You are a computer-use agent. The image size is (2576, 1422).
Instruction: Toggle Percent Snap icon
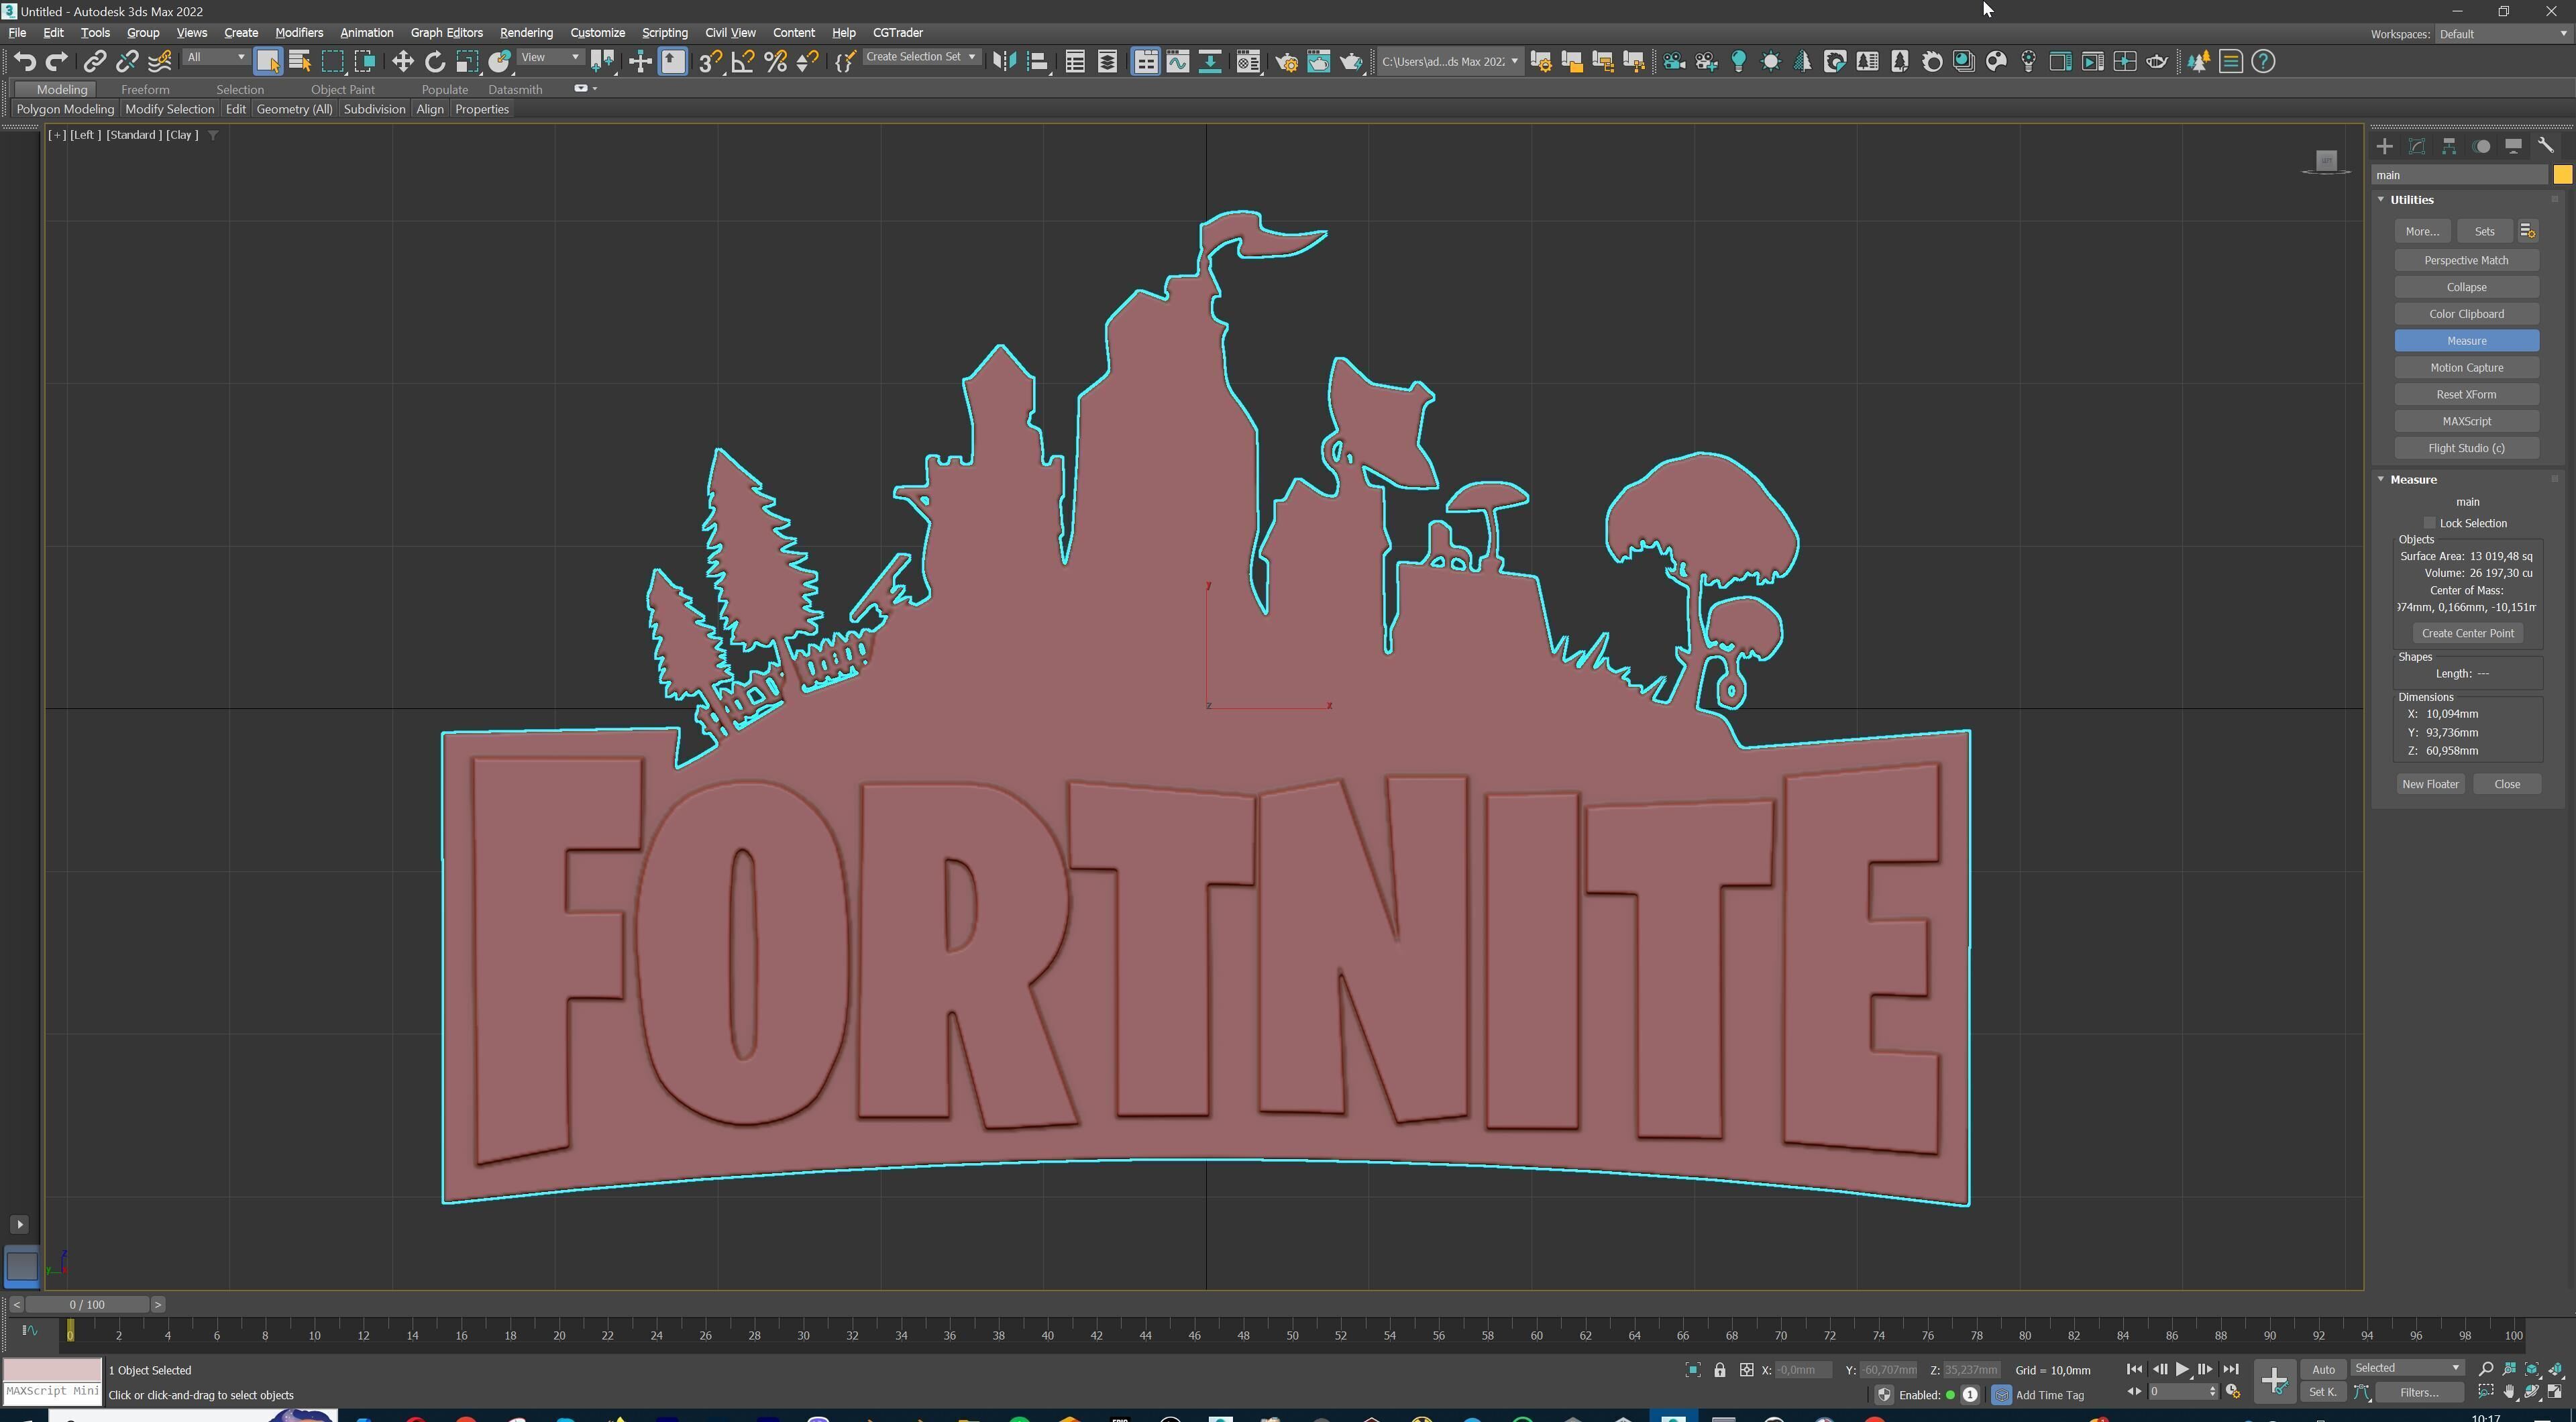pyautogui.click(x=775, y=62)
